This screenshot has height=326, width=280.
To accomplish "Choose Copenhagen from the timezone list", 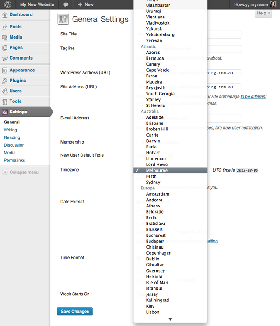I will pyautogui.click(x=171, y=253).
